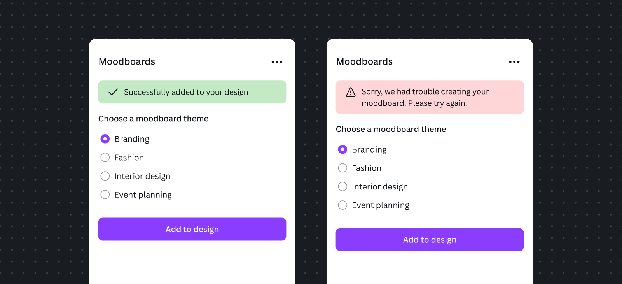Click the Moodboards title in the left card
This screenshot has height=284, width=622.
(127, 61)
